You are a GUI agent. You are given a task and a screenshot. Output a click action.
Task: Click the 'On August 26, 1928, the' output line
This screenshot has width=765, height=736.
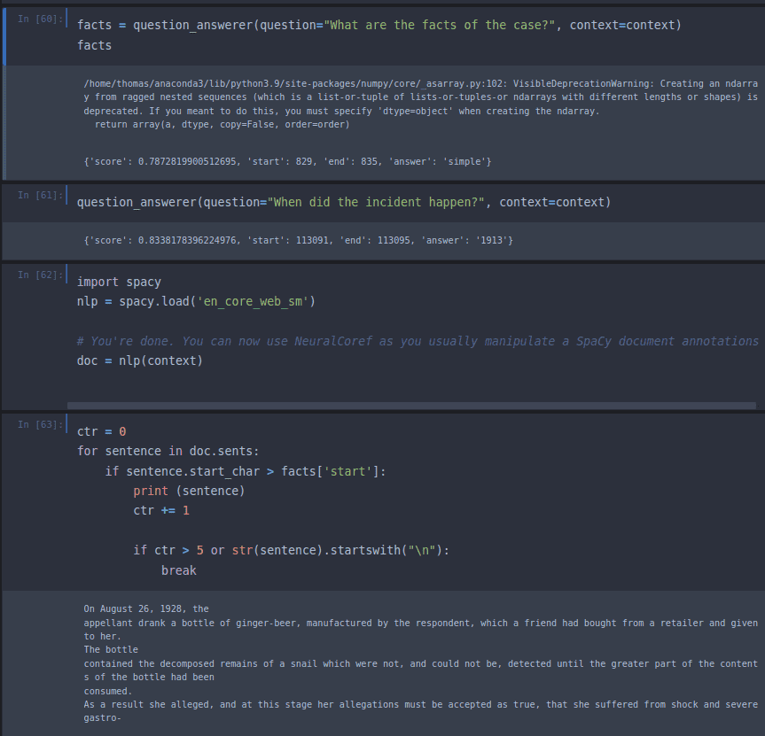coord(146,608)
